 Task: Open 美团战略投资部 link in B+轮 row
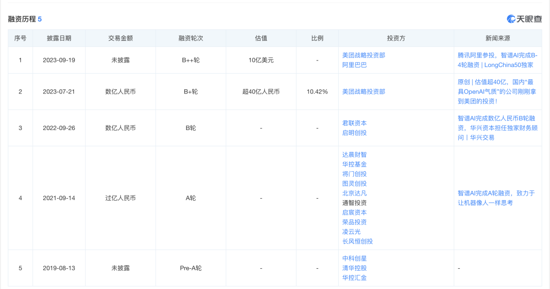pos(364,91)
